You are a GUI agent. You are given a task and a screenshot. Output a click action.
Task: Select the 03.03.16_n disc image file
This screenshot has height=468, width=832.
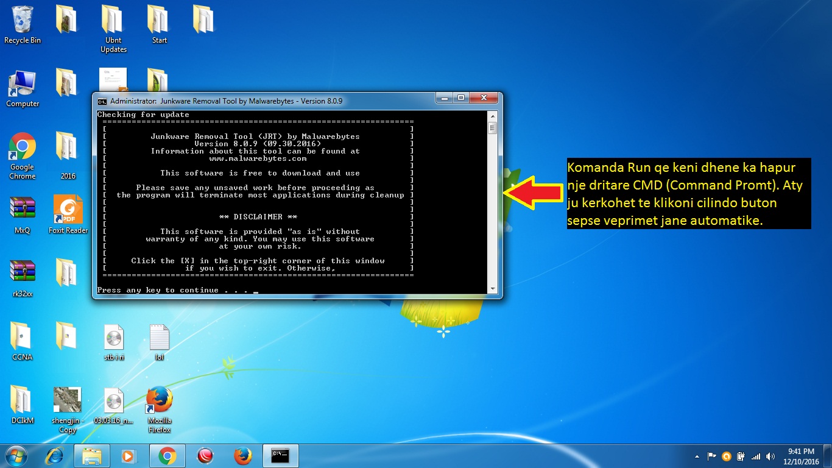pyautogui.click(x=113, y=406)
